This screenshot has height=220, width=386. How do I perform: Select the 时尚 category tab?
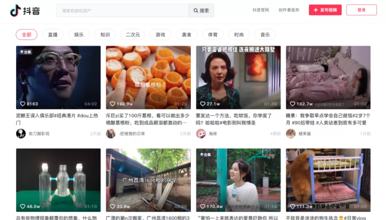[239, 35]
